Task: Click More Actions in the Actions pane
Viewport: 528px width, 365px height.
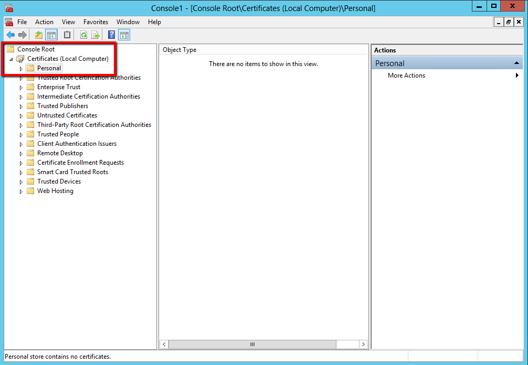Action: click(x=406, y=76)
